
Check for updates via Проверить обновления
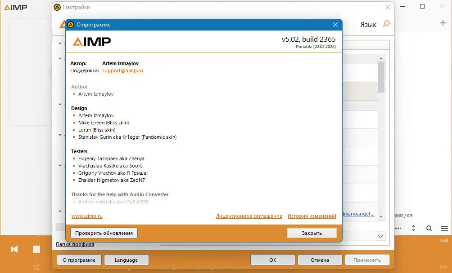click(104, 233)
